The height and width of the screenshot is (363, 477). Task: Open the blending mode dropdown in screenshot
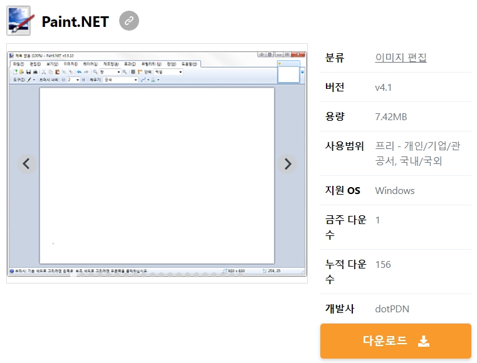point(155,79)
